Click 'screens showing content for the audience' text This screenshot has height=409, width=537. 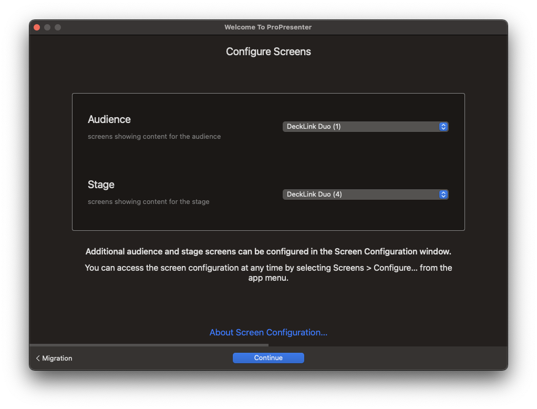154,136
